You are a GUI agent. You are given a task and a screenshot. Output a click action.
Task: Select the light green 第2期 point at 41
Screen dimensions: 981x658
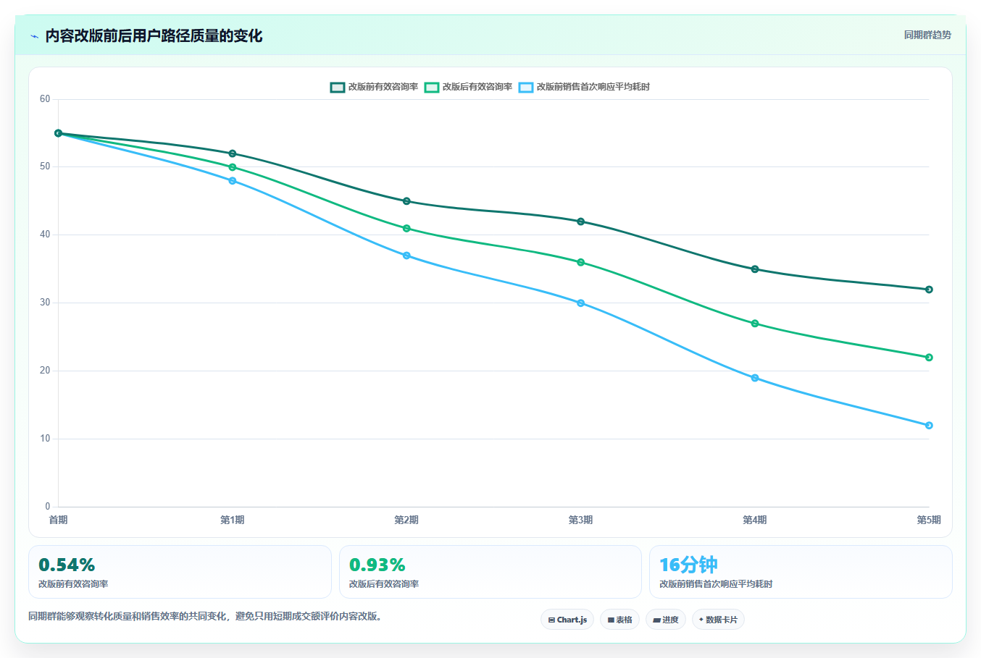tap(406, 228)
